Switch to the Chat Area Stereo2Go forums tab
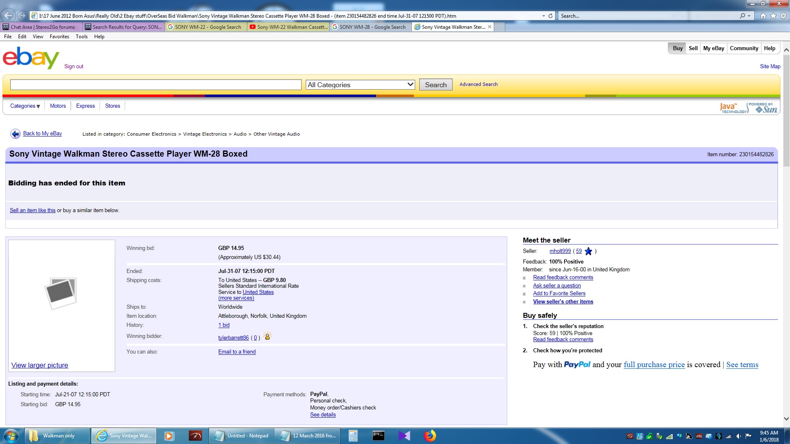 [x=42, y=27]
